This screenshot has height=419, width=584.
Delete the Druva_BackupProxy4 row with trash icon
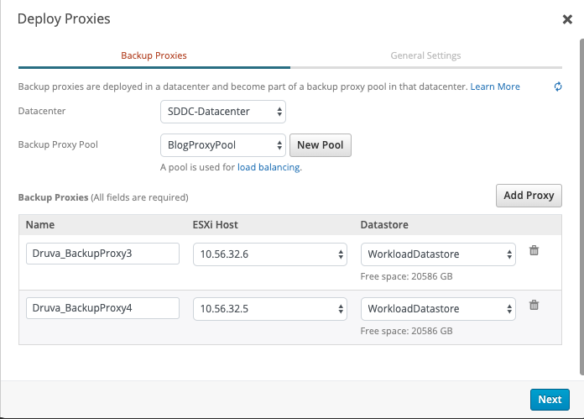534,305
